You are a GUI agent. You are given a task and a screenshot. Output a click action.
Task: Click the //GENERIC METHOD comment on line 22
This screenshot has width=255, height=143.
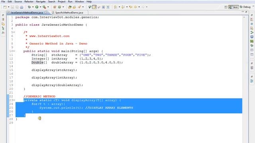[39, 96]
